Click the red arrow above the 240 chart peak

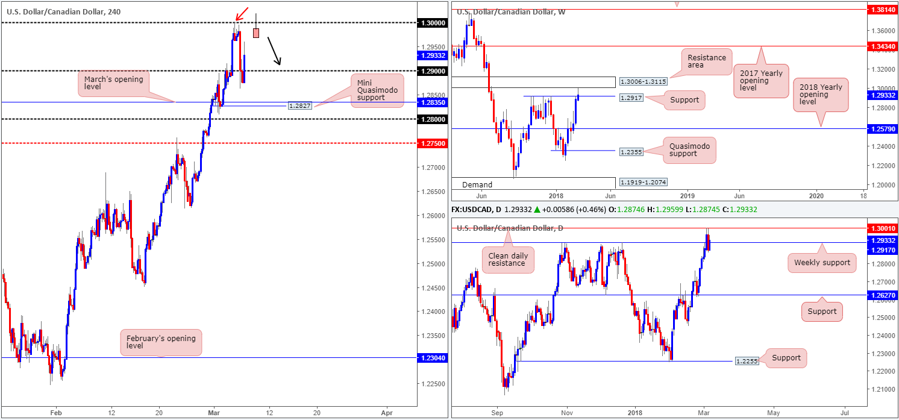pos(242,11)
